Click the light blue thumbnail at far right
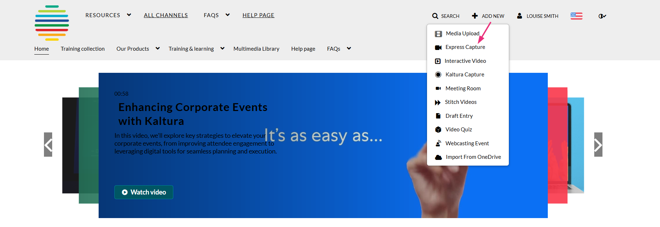This screenshot has height=227, width=660. (576, 145)
